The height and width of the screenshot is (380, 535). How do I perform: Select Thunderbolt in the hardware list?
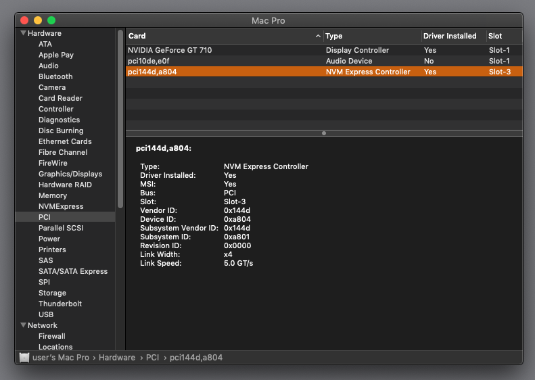pos(60,304)
